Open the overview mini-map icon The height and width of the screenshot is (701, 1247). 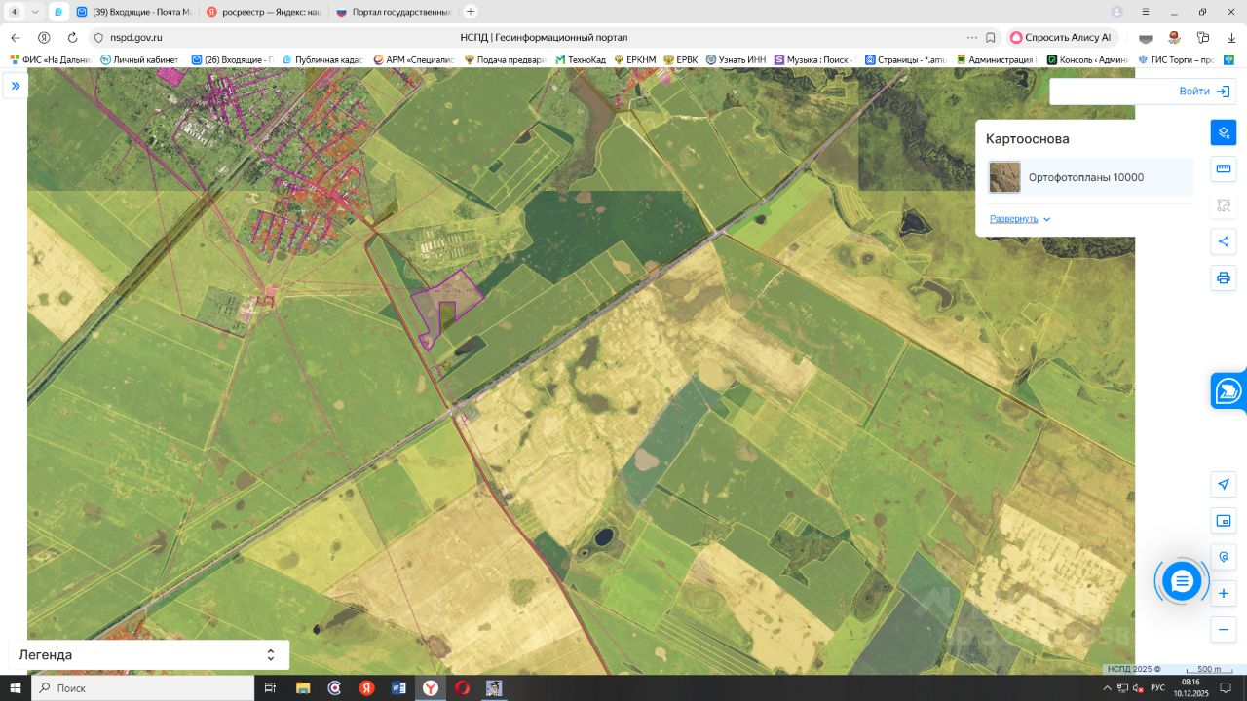click(x=1224, y=521)
